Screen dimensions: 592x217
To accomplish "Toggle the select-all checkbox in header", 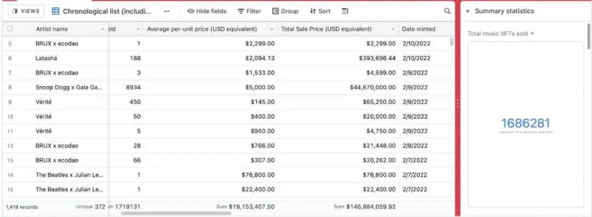I will point(10,28).
